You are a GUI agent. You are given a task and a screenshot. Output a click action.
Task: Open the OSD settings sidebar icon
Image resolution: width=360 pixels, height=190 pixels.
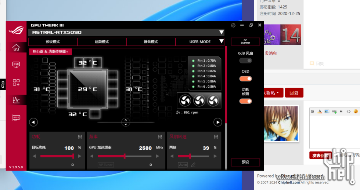(x=16, y=65)
